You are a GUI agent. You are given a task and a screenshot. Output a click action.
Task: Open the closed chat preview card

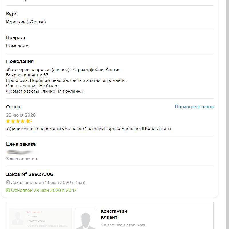pos(41,219)
